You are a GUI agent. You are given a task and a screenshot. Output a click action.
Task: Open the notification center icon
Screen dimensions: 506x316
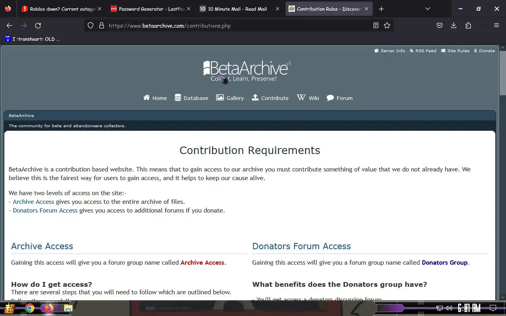point(493,308)
